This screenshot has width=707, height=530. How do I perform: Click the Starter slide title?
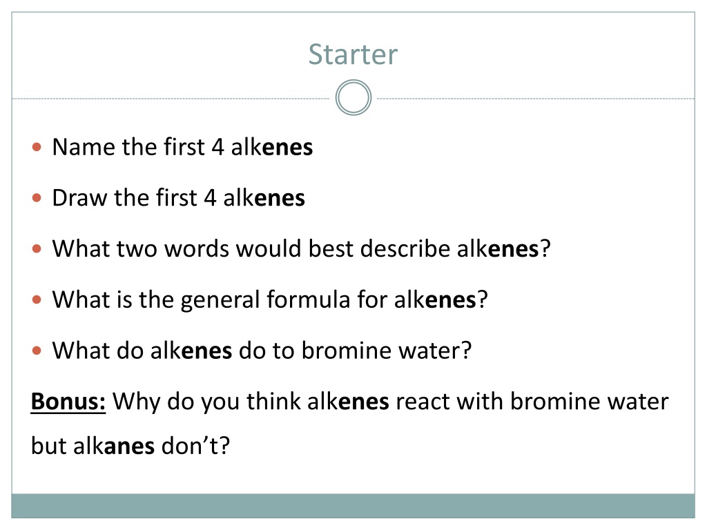353,55
